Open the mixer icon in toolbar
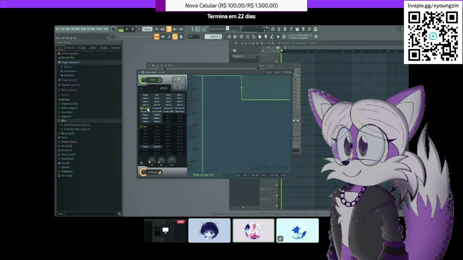The width and height of the screenshot is (463, 260). [x=248, y=36]
